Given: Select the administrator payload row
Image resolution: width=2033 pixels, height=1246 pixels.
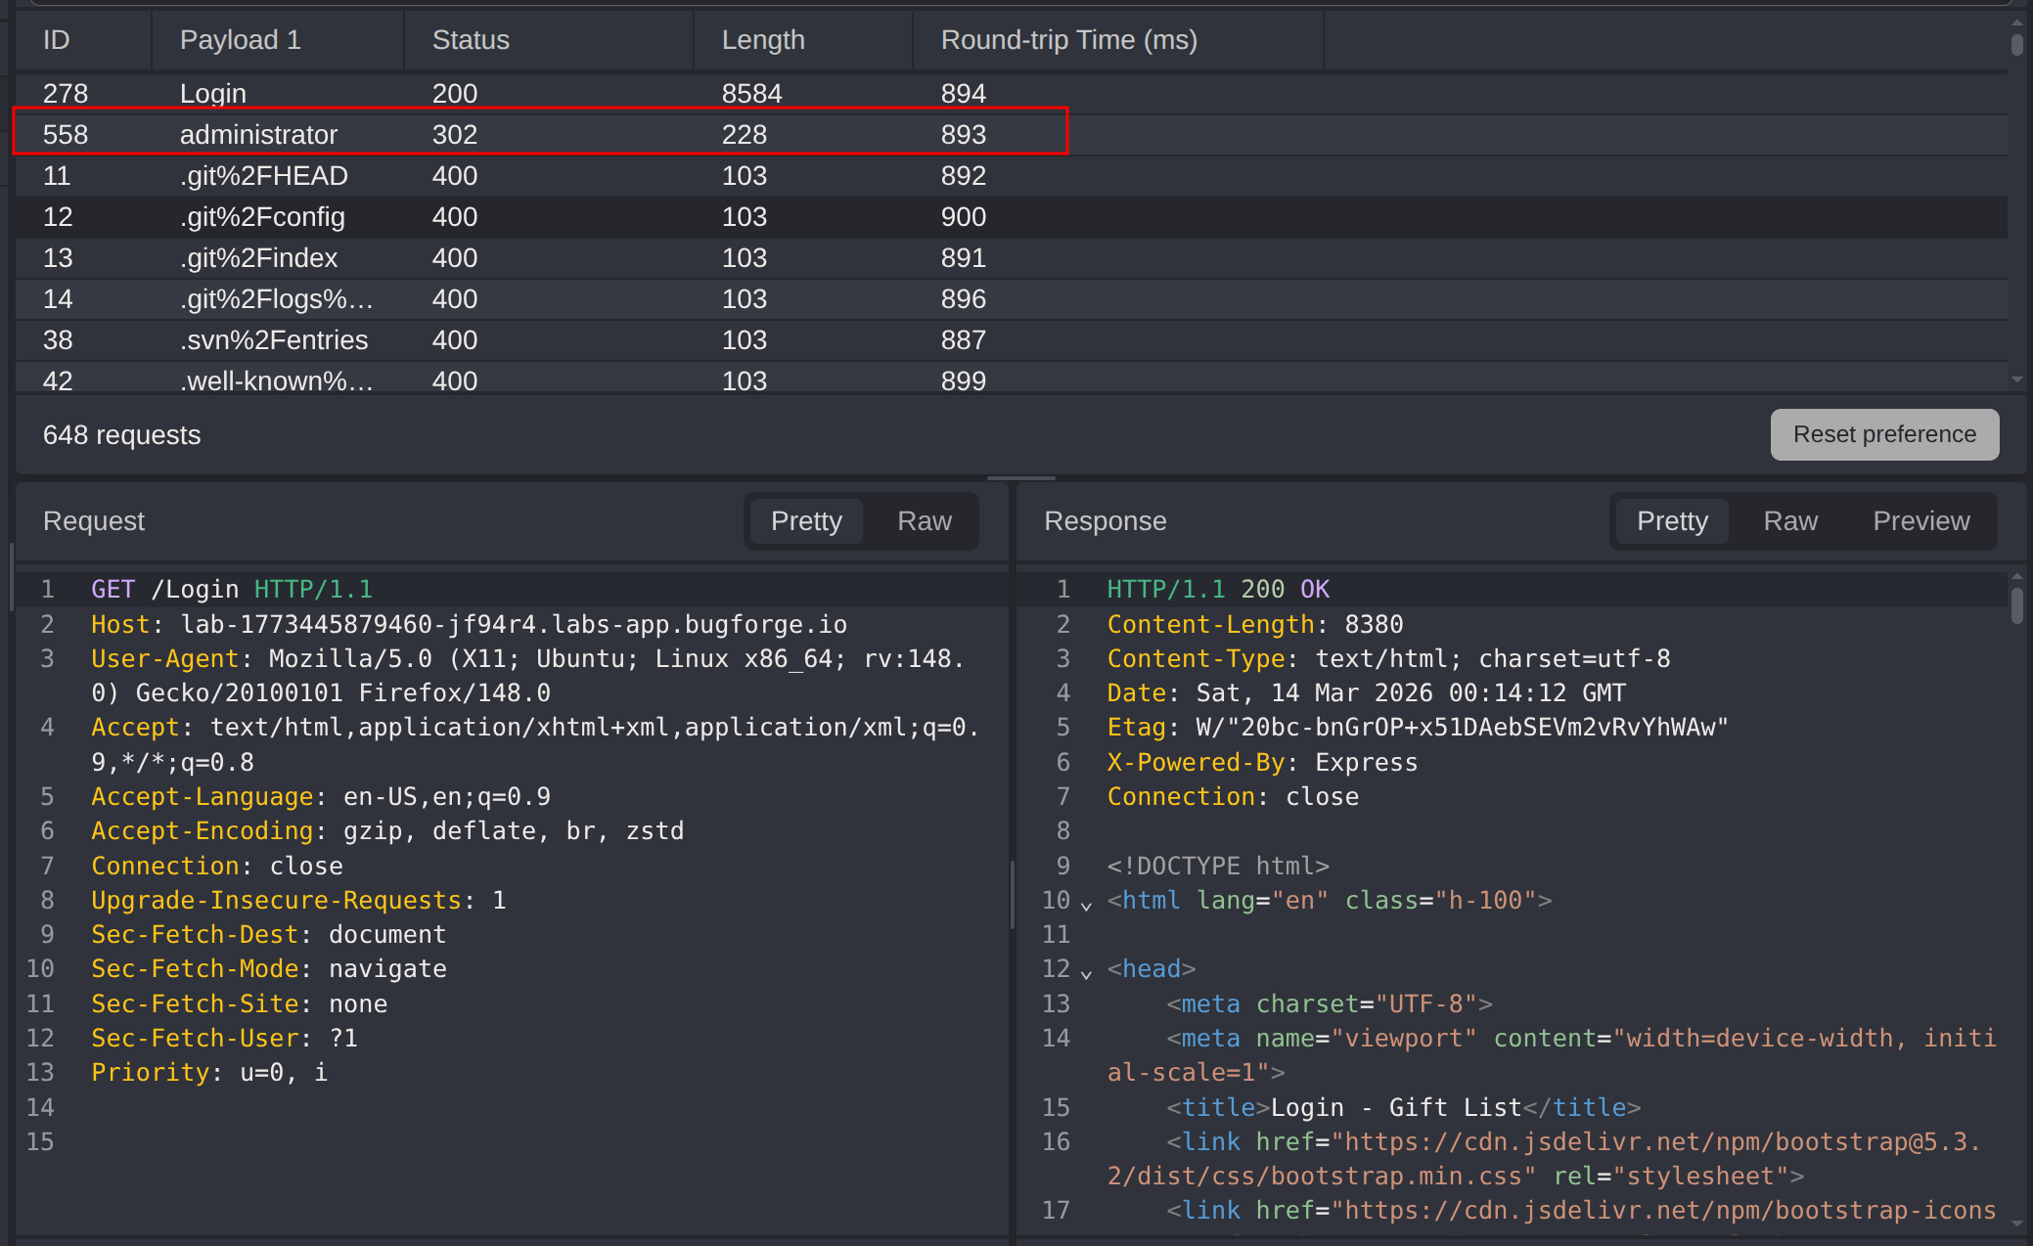Looking at the screenshot, I should tap(258, 134).
